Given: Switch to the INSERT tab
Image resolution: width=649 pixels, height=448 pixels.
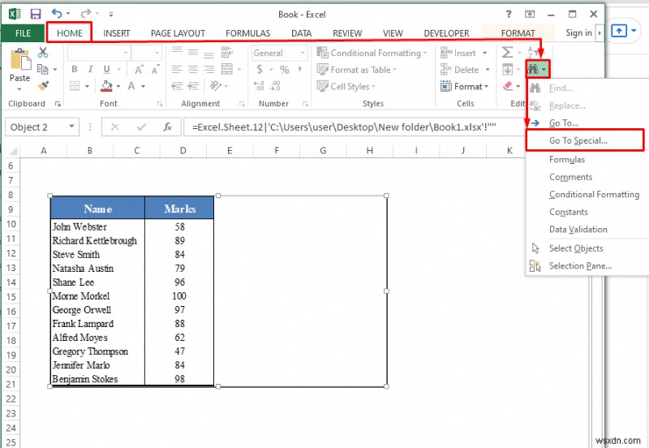Looking at the screenshot, I should click(116, 33).
